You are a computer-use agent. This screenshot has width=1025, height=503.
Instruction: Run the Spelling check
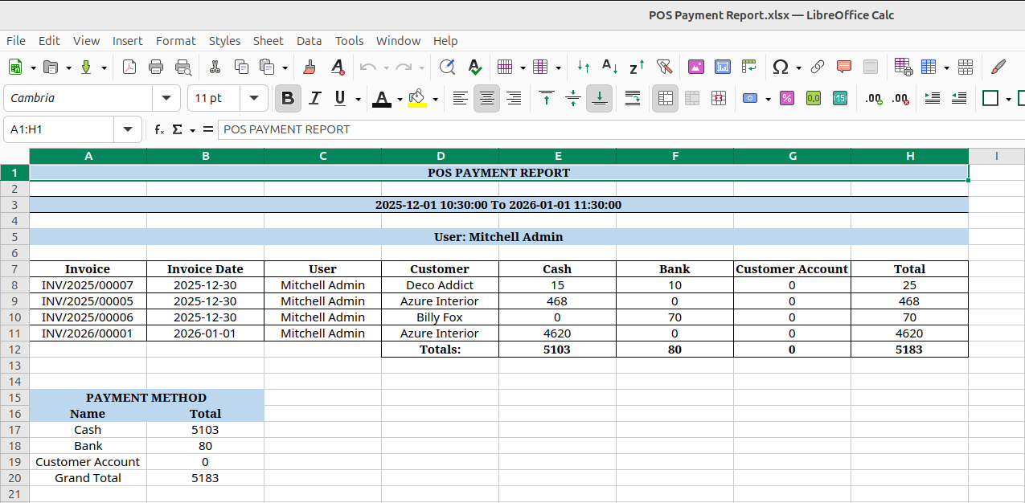474,67
